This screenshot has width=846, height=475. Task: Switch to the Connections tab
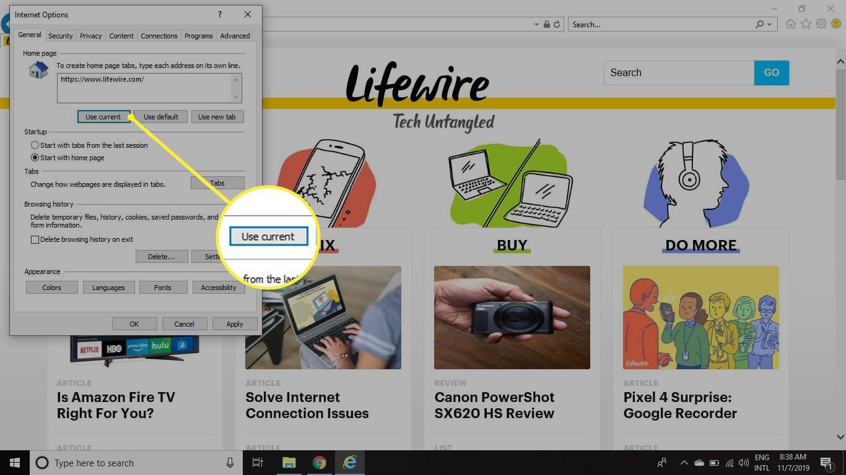(159, 36)
